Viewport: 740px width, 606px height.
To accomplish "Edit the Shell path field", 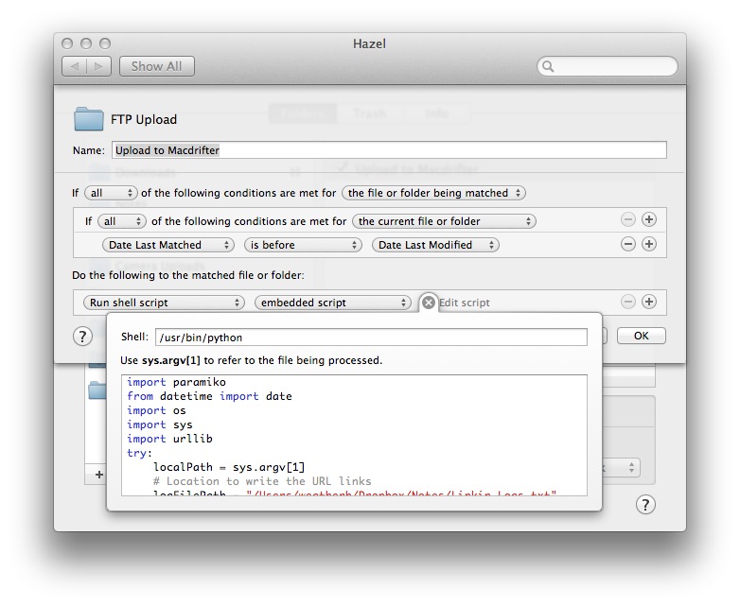I will click(371, 338).
